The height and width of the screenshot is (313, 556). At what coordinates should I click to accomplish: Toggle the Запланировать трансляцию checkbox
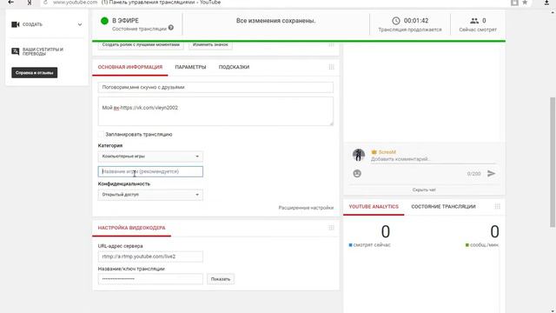click(x=101, y=134)
